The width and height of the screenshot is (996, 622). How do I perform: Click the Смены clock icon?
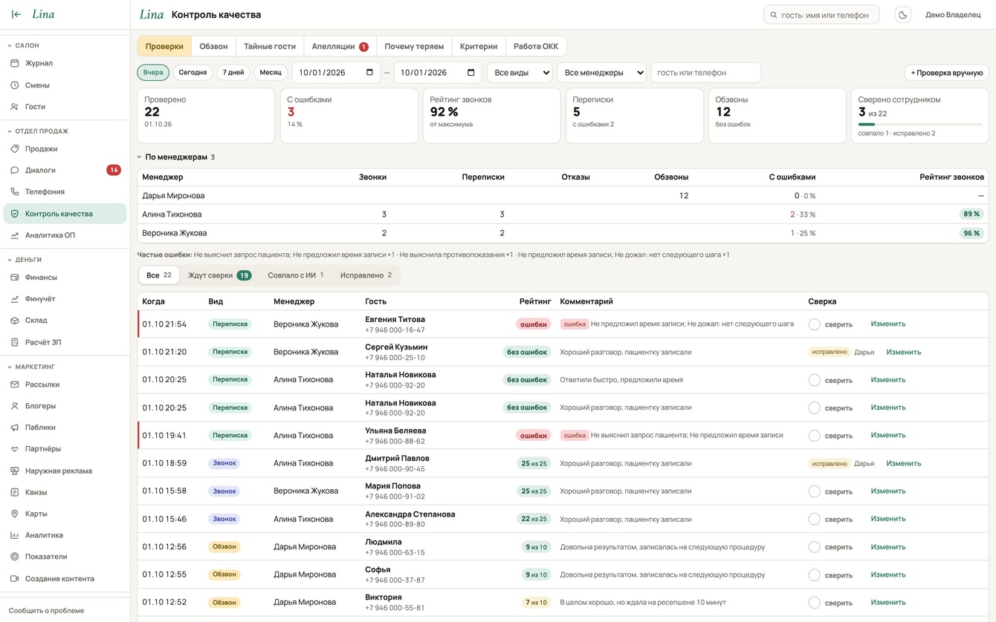point(14,85)
